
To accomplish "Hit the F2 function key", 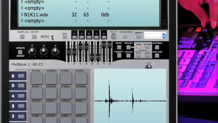I will [x=82, y=37].
